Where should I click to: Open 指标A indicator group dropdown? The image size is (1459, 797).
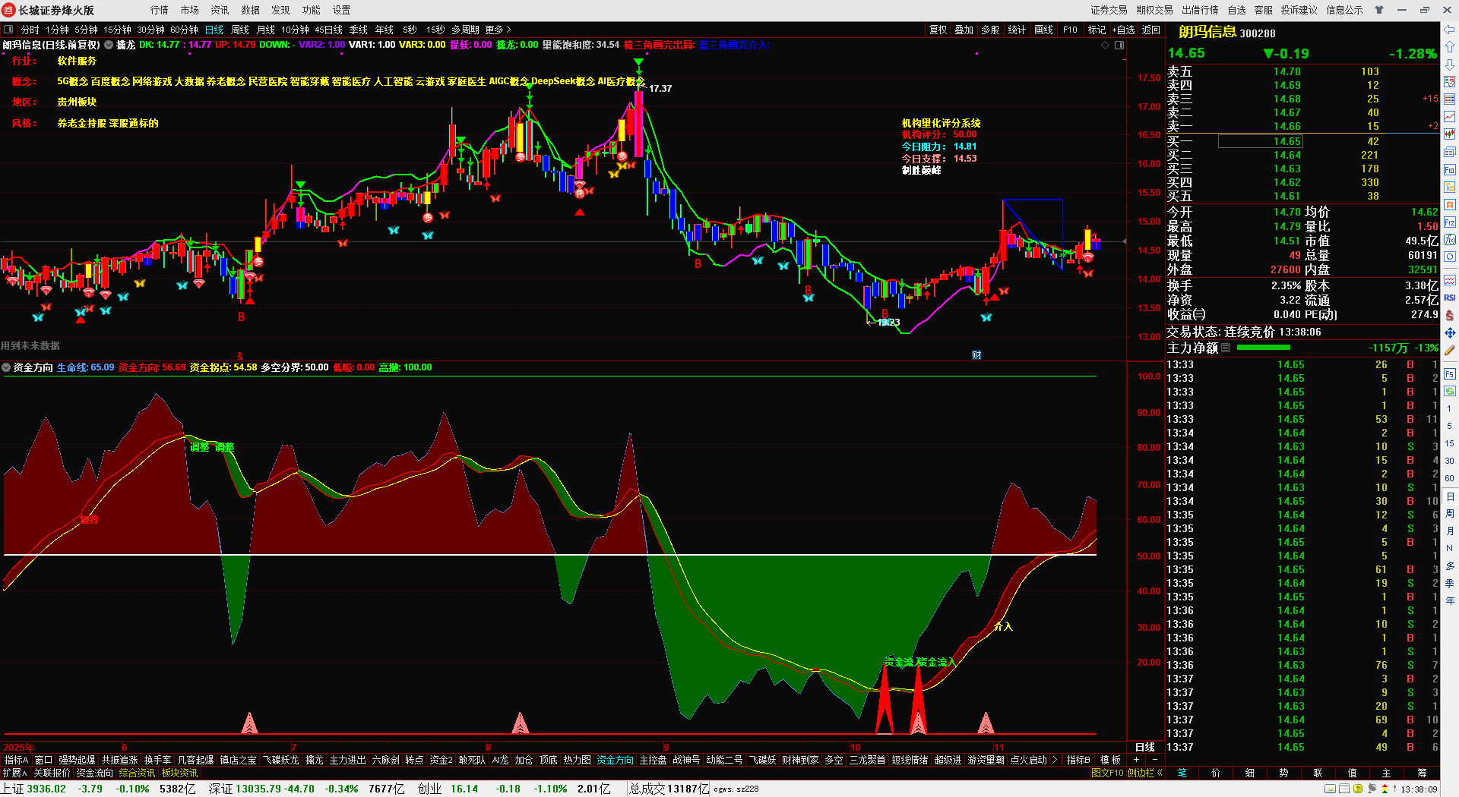[16, 760]
